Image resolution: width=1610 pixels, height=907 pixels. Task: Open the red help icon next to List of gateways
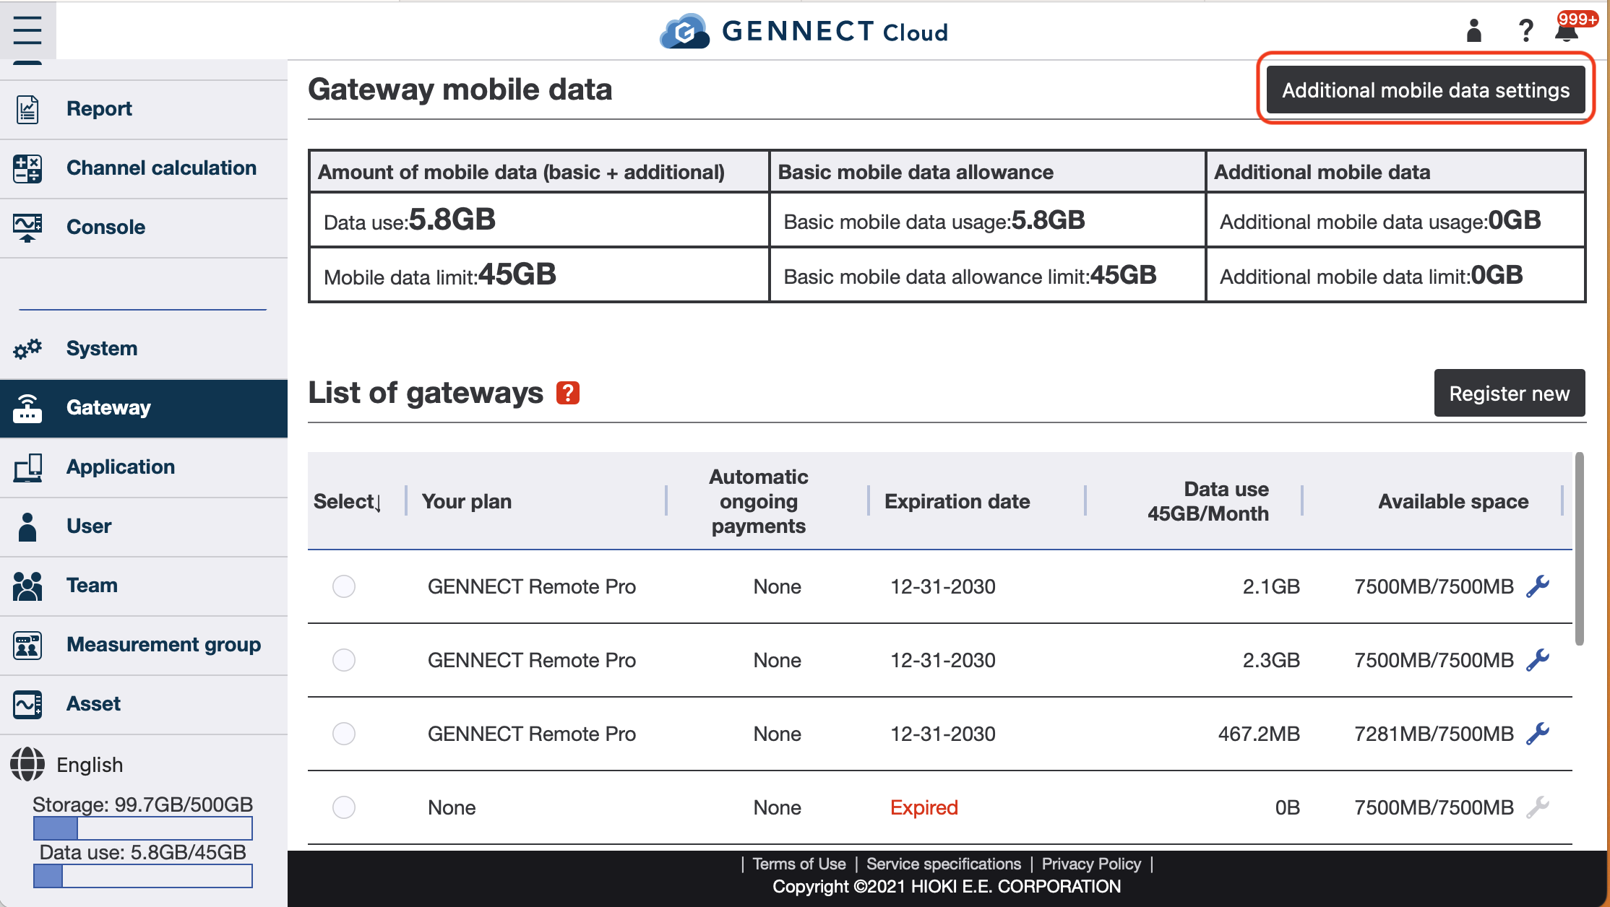pos(568,392)
